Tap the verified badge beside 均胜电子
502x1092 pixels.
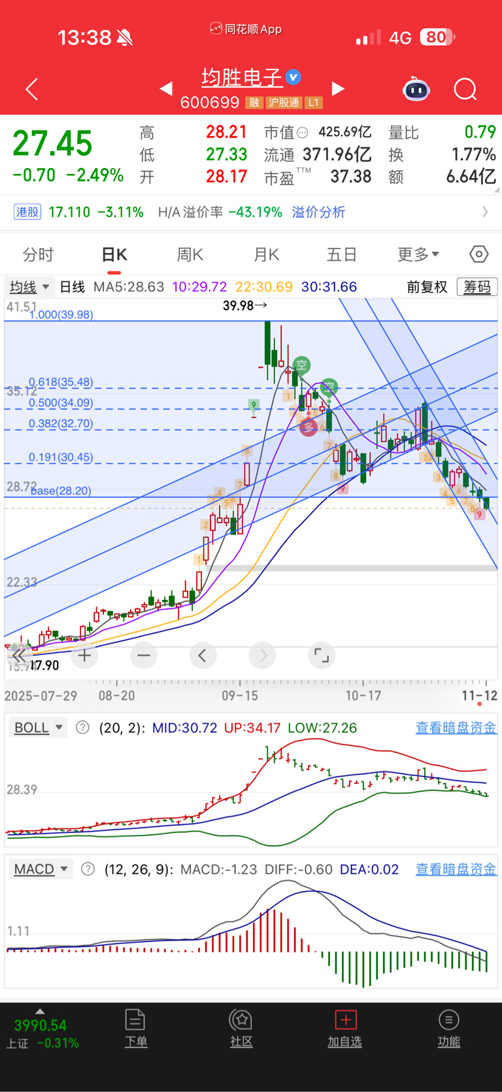(x=294, y=77)
